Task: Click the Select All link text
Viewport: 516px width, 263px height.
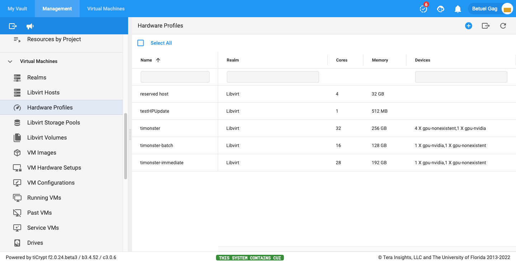Action: (x=161, y=43)
